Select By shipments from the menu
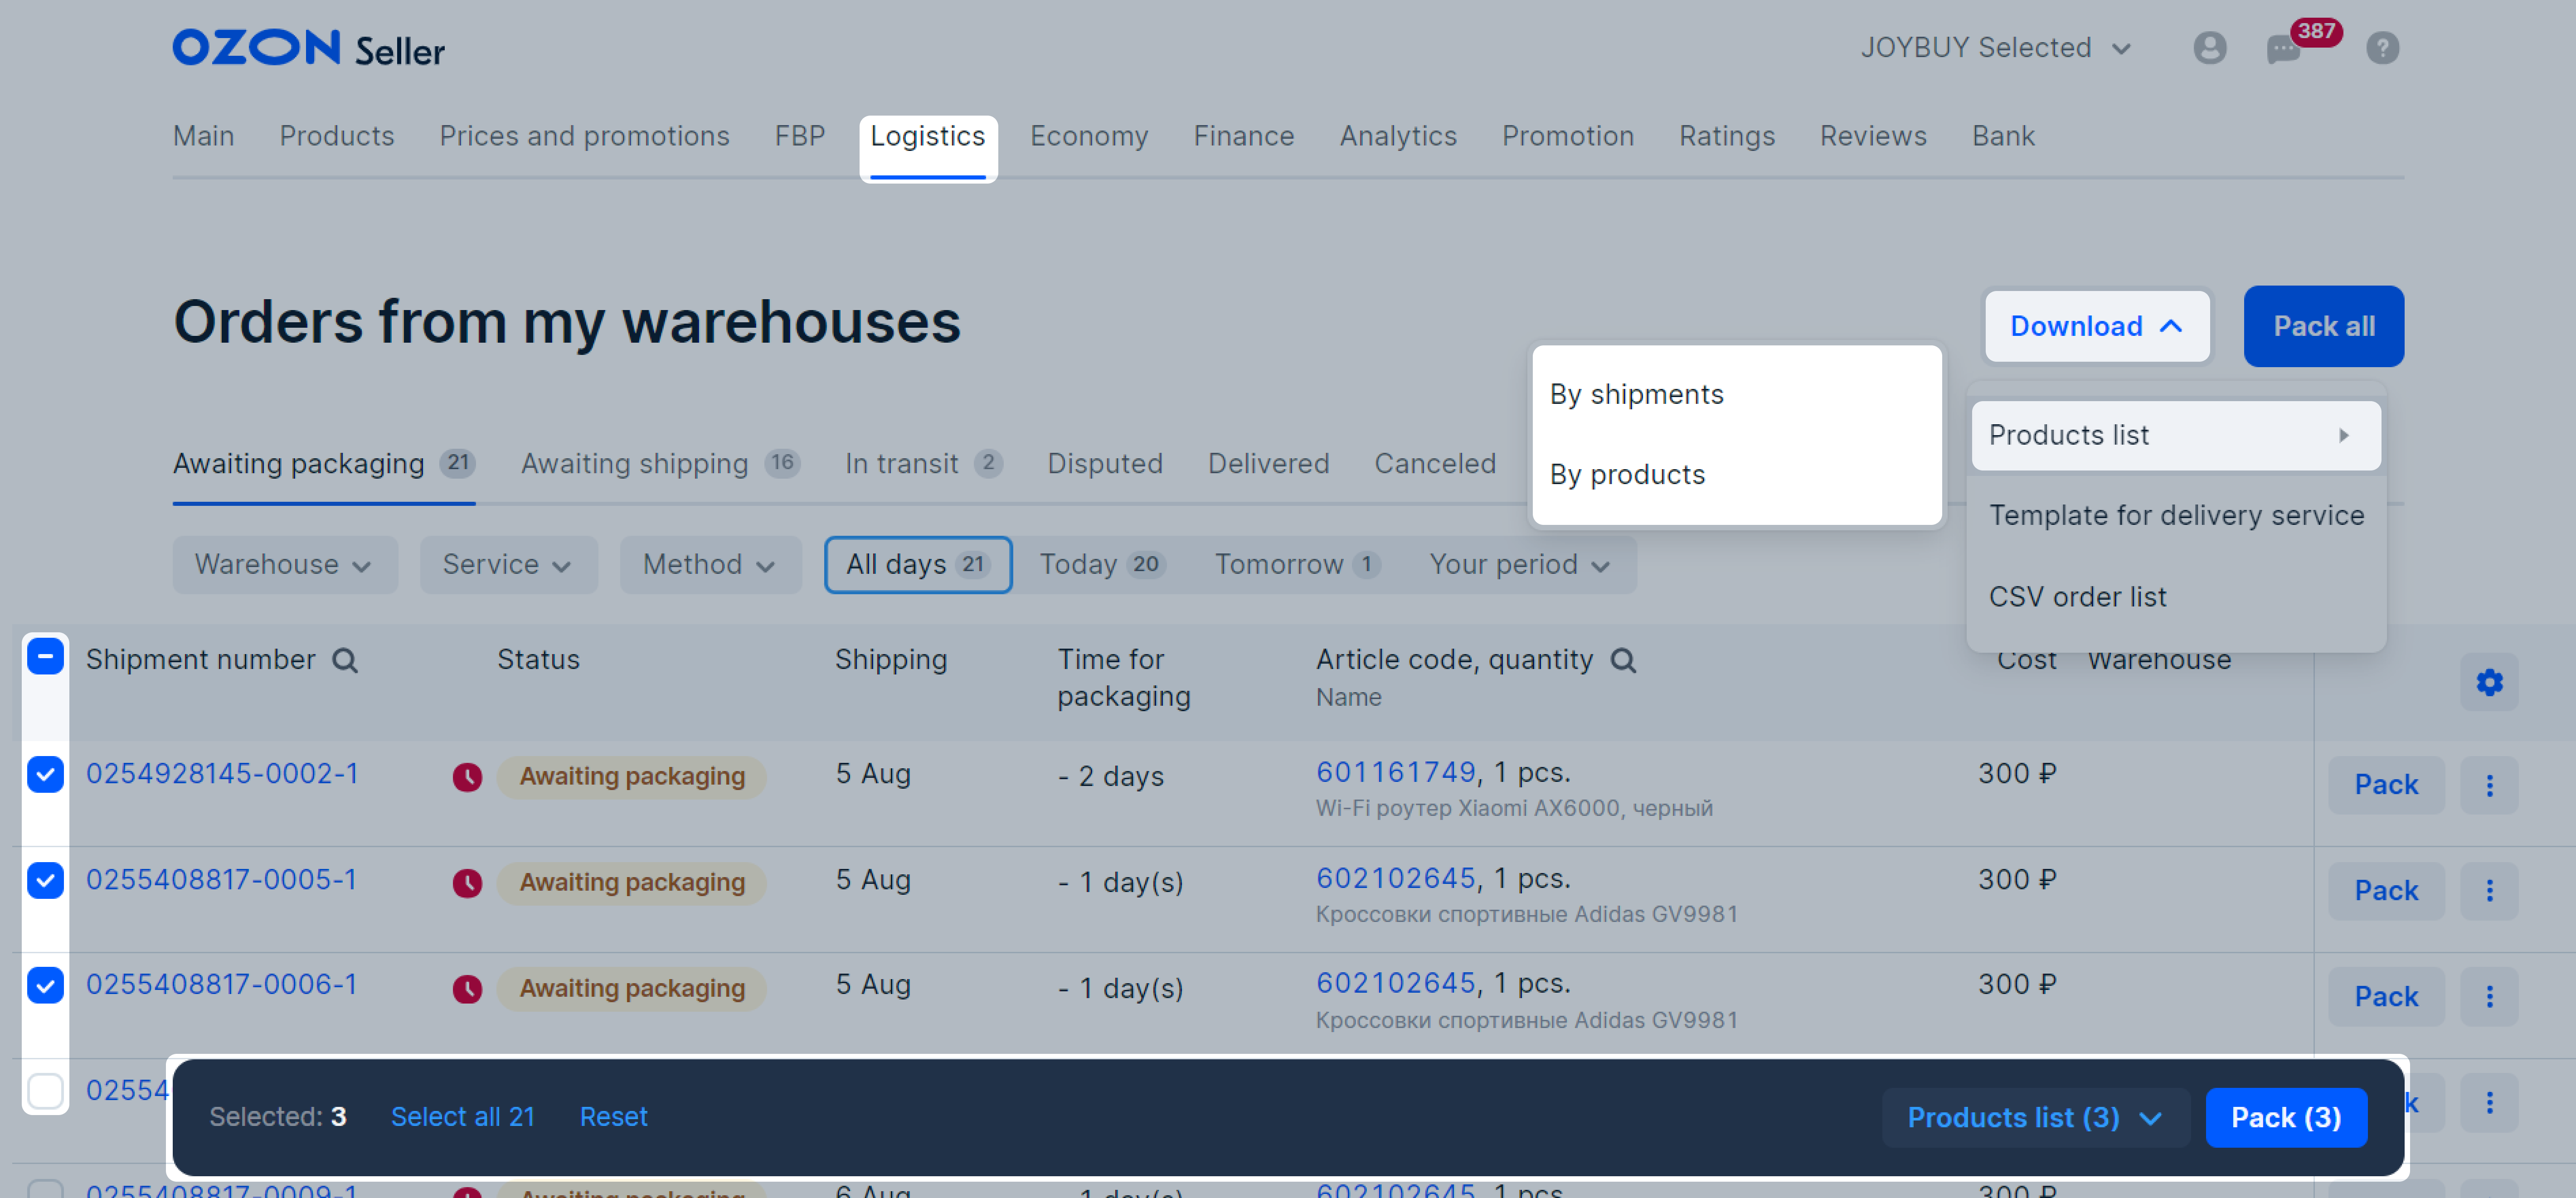Image resolution: width=2576 pixels, height=1198 pixels. pos(1636,394)
